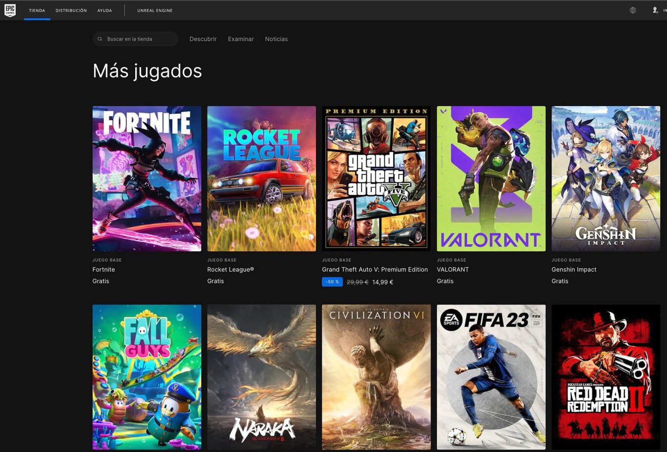Click the Epic Games logo icon
667x452 pixels.
click(10, 10)
